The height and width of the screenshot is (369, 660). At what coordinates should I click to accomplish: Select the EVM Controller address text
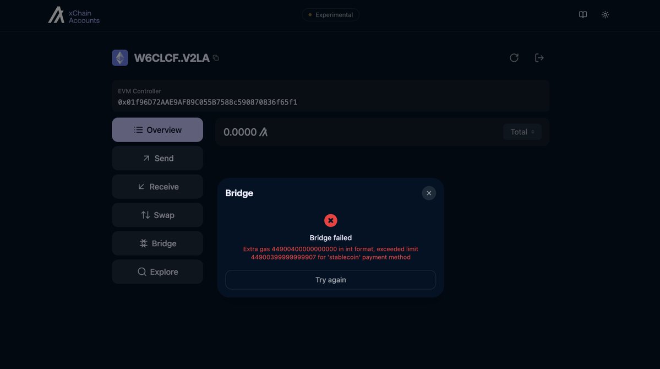(208, 102)
